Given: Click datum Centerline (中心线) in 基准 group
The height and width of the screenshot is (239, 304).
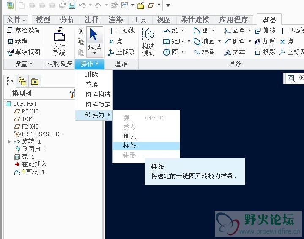Looking at the screenshot, I should [x=122, y=30].
